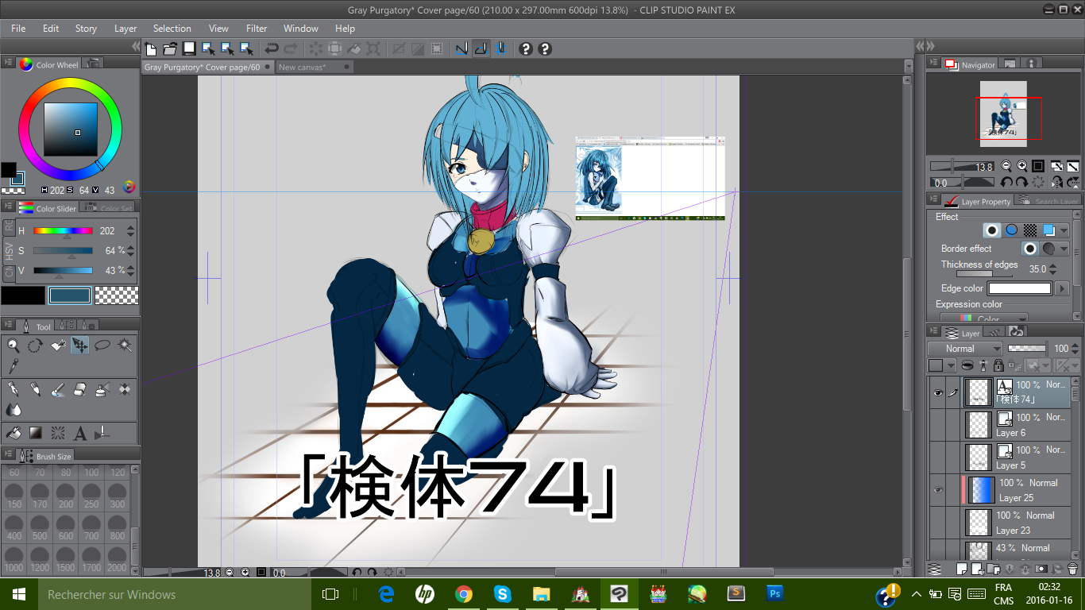Zoom in using the Navigator plus magnifier
Screen dimensions: 1085x610
pyautogui.click(x=1022, y=167)
